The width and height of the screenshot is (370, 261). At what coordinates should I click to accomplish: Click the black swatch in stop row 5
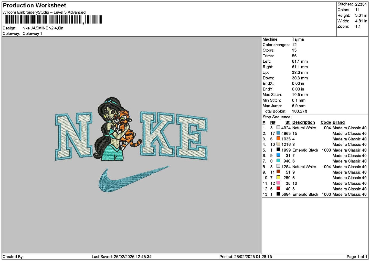pyautogui.click(x=278, y=150)
